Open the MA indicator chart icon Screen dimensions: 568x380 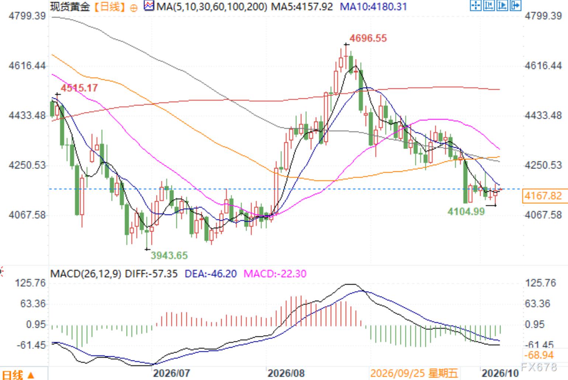(149, 6)
